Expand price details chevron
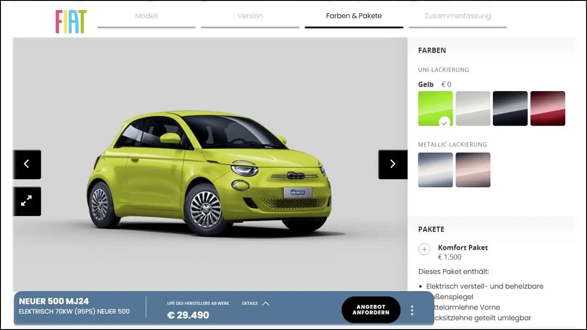The width and height of the screenshot is (587, 330). coord(266,303)
